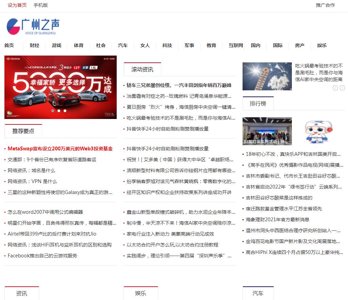Select the first carousel dot on Toyota banner
Image resolution: width=348 pixels, height=300 pixels.
pyautogui.click(x=53, y=111)
